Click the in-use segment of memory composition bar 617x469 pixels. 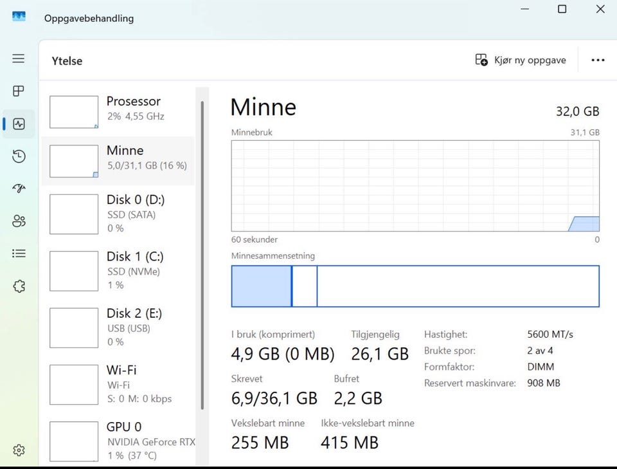pyautogui.click(x=262, y=286)
